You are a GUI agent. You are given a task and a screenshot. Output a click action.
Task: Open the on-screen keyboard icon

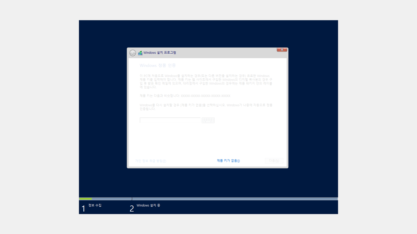tap(208, 120)
